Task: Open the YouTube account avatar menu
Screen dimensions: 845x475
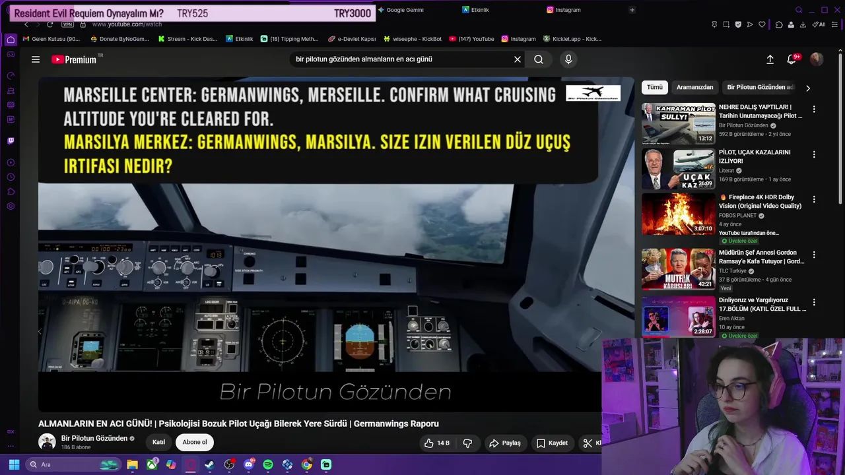Action: click(x=817, y=59)
